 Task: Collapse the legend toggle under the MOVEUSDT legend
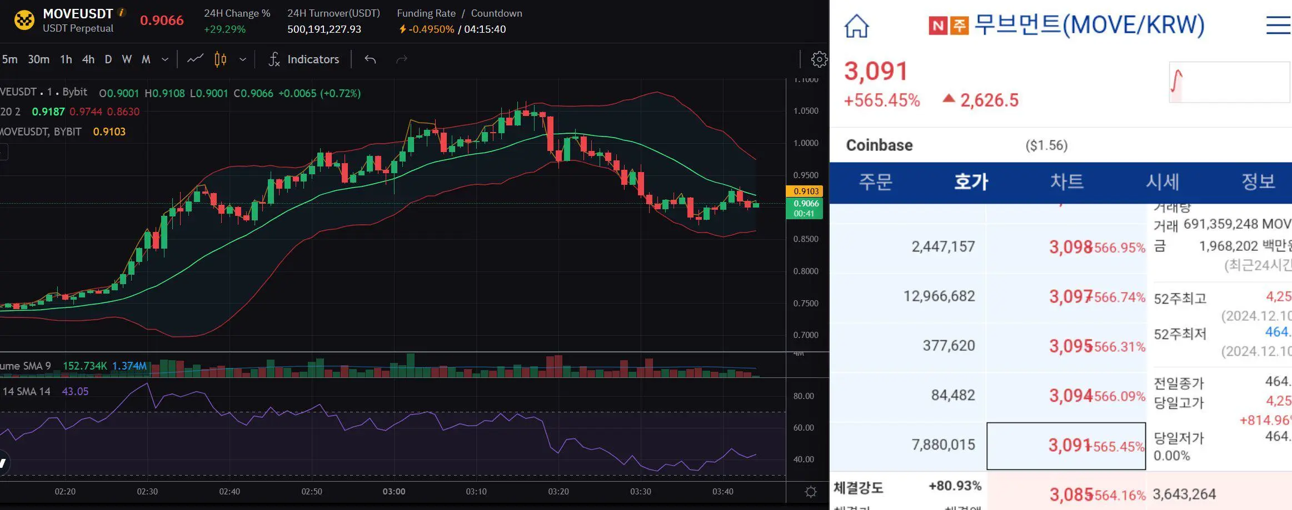(x=3, y=152)
